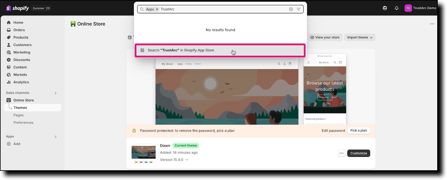Click the Add apps plus icon

[9, 144]
